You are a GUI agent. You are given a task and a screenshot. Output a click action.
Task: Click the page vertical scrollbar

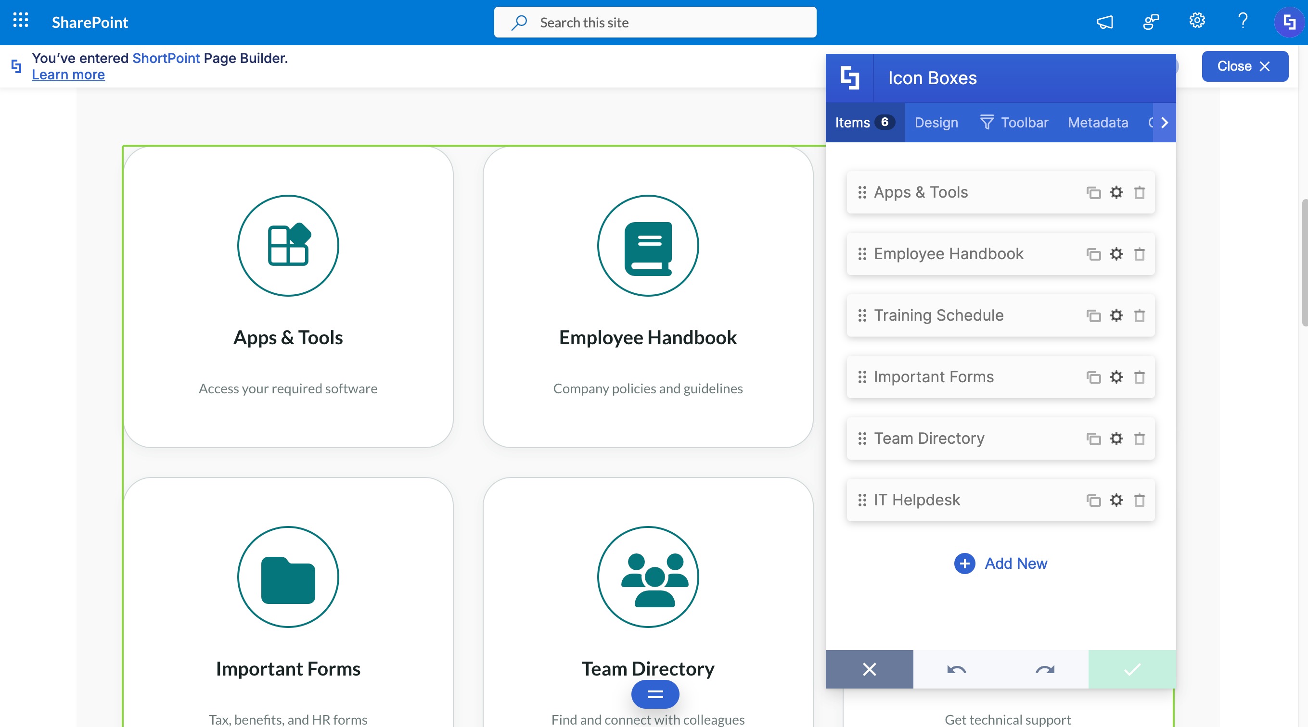[1304, 263]
